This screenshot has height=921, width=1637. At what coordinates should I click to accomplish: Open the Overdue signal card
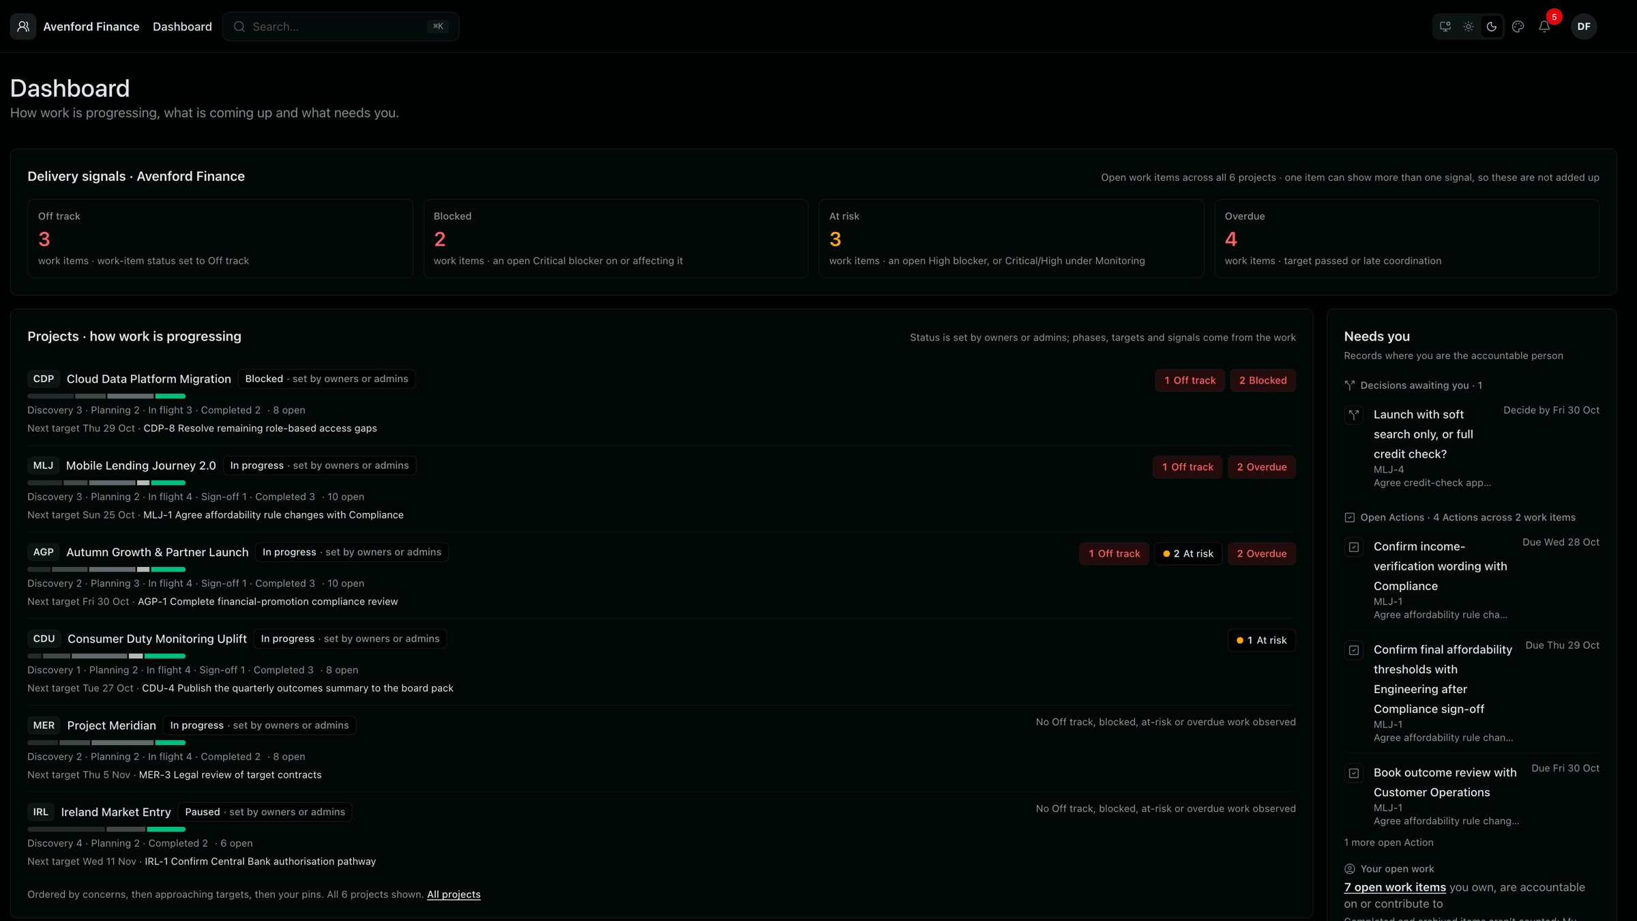click(x=1406, y=238)
